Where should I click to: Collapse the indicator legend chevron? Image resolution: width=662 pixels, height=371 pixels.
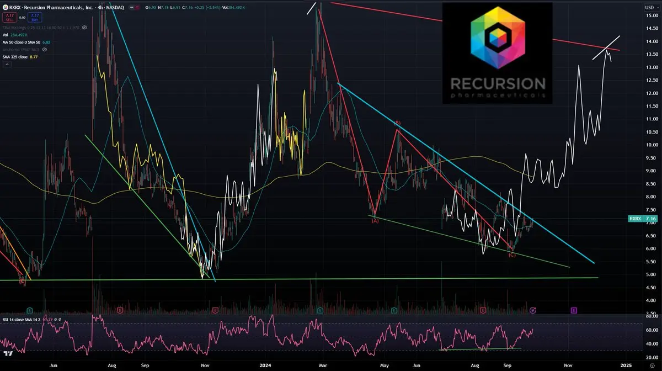[x=7, y=64]
